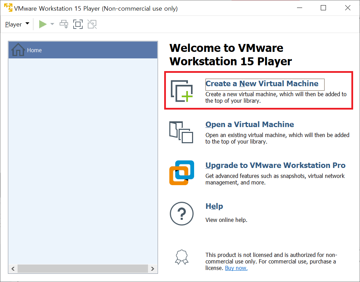Click Send Ctrl+Alt+Del toolbar icon
Screen dimensions: 360x282
[64, 24]
